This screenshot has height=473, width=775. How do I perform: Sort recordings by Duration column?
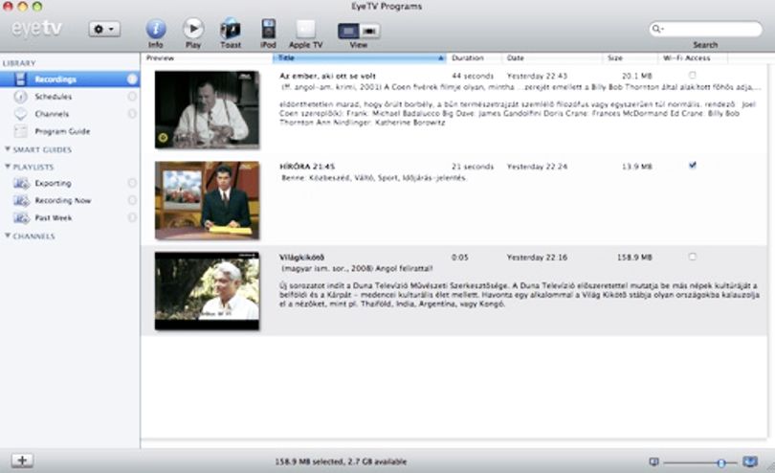(474, 57)
